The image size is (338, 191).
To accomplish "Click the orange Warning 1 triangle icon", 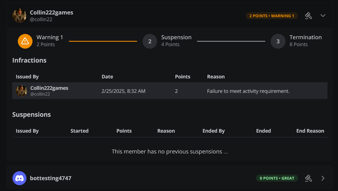I will 25,41.
